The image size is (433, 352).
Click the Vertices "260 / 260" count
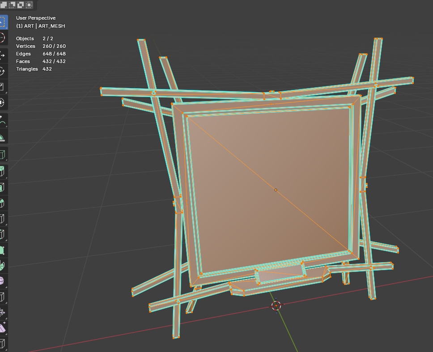click(x=54, y=46)
